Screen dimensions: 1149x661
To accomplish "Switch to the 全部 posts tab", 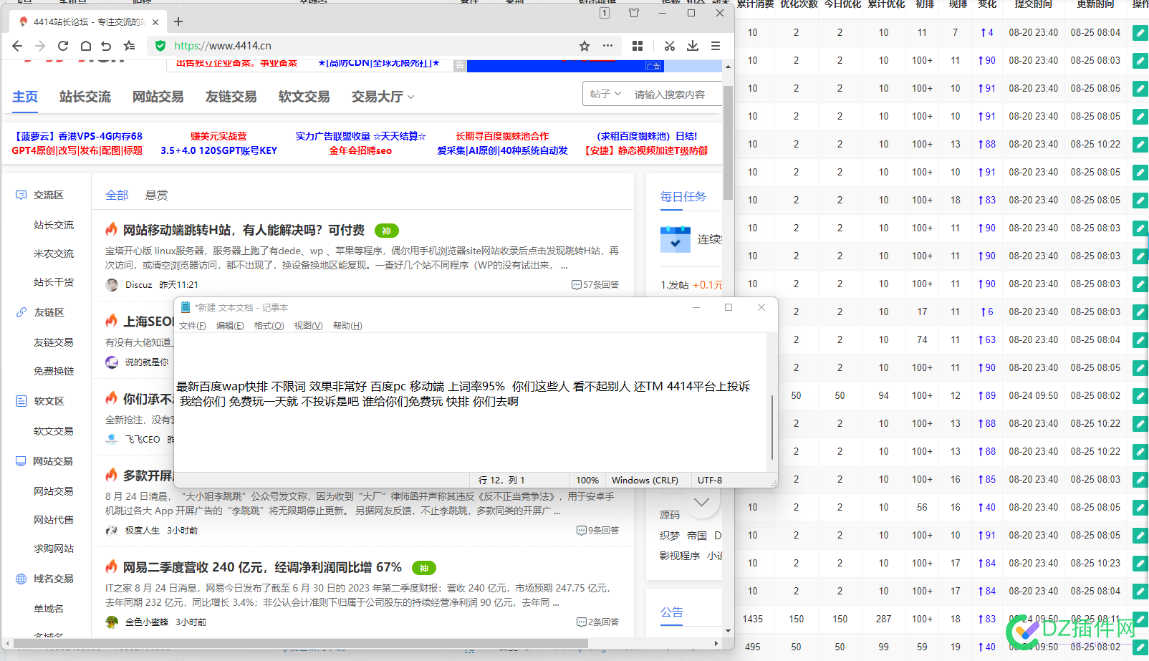I will click(117, 196).
